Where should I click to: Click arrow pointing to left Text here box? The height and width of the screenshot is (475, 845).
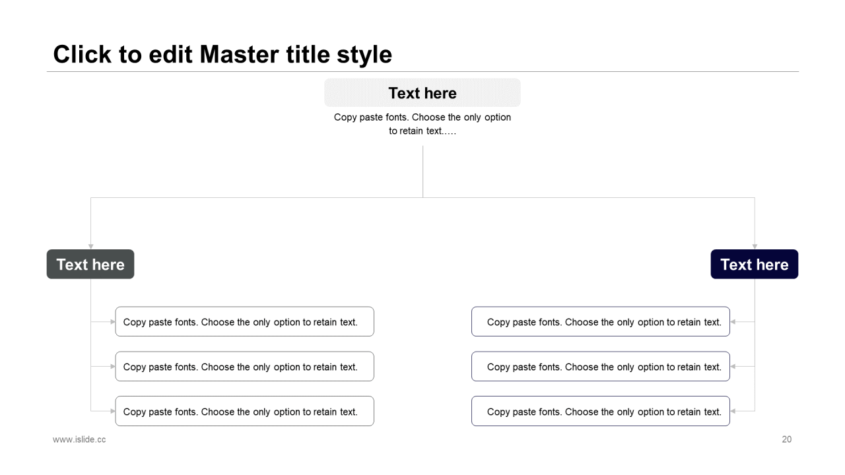[x=91, y=246]
